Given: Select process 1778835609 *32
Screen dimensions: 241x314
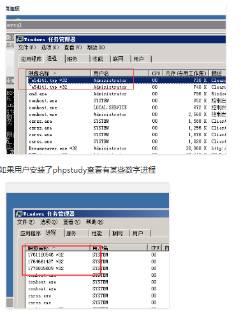Looking at the screenshot, I should tap(98, 268).
